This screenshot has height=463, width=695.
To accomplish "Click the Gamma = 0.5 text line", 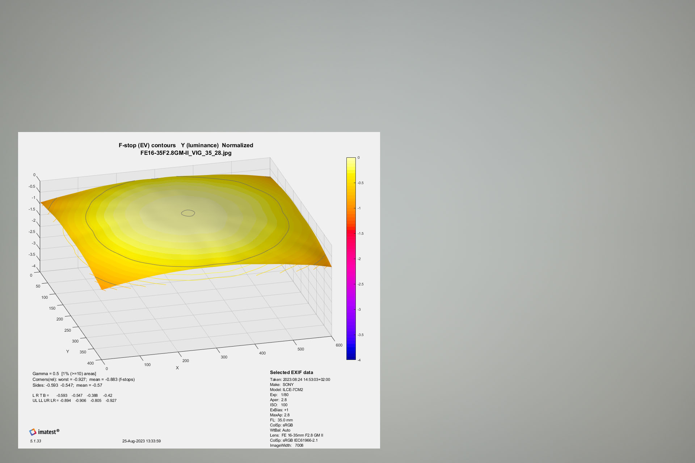I will [64, 374].
